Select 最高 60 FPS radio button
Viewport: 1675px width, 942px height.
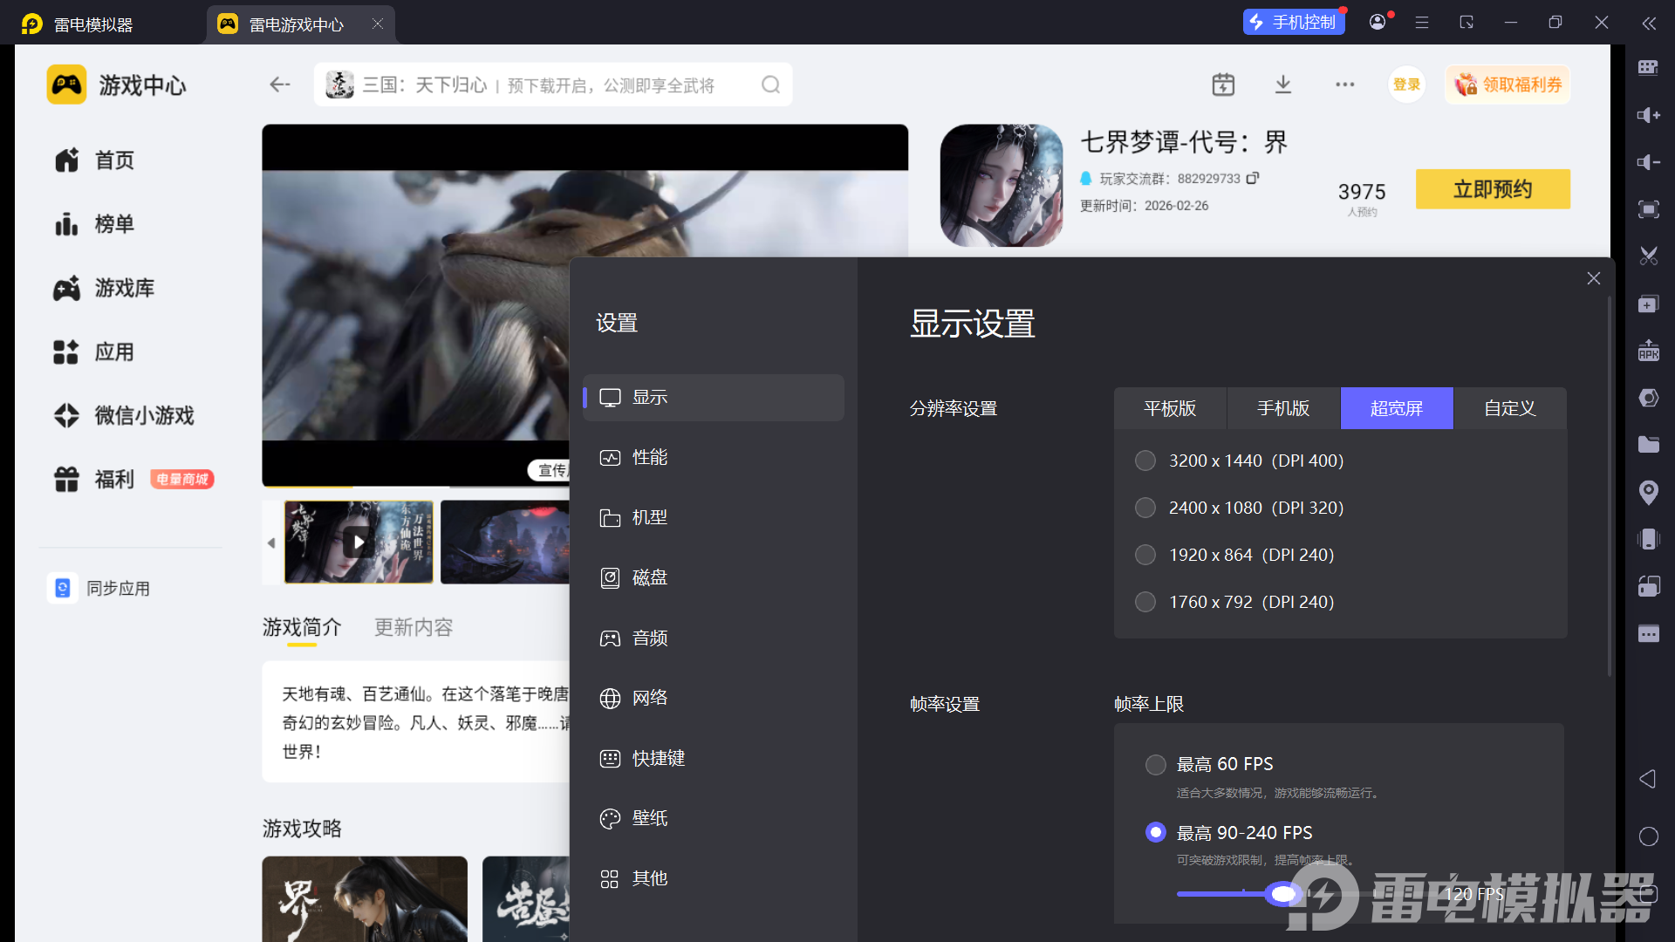pyautogui.click(x=1156, y=765)
